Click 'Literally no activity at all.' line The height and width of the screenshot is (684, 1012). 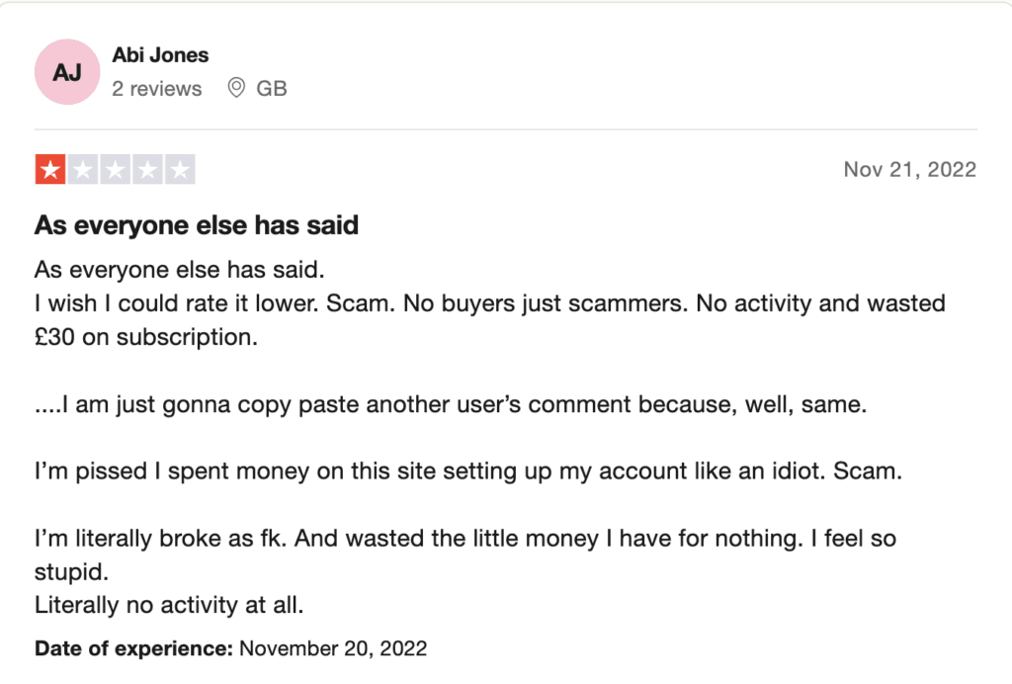[169, 605]
